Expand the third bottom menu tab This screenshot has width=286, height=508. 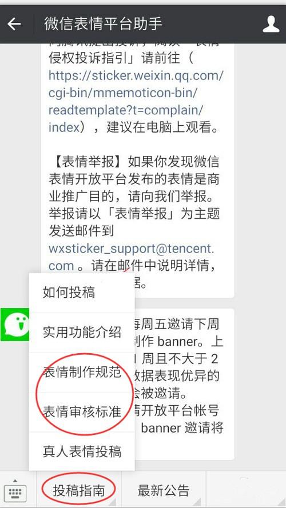point(246,490)
